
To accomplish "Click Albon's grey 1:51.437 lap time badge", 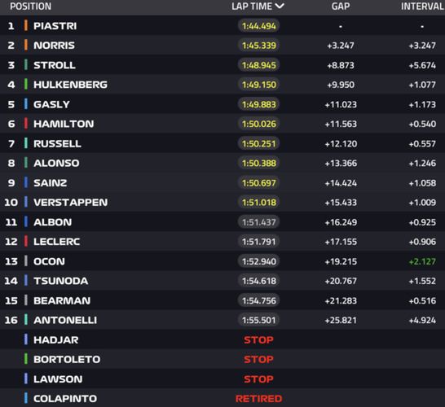I will [x=258, y=222].
